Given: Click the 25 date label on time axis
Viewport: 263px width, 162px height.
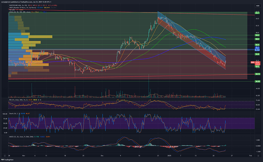Looking at the screenshot, I should (83, 156).
